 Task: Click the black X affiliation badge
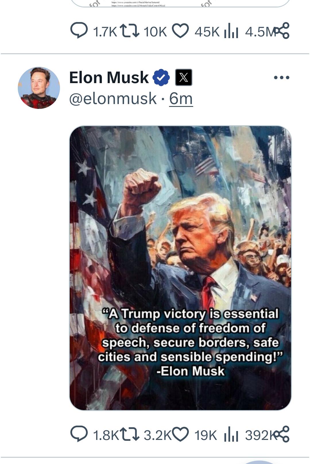pyautogui.click(x=184, y=77)
